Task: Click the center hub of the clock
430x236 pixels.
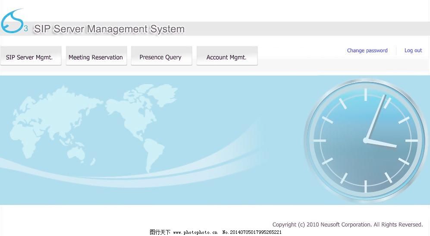Action: coord(366,140)
